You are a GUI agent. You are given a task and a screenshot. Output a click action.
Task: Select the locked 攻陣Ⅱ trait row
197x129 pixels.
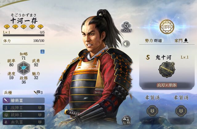point(24,108)
